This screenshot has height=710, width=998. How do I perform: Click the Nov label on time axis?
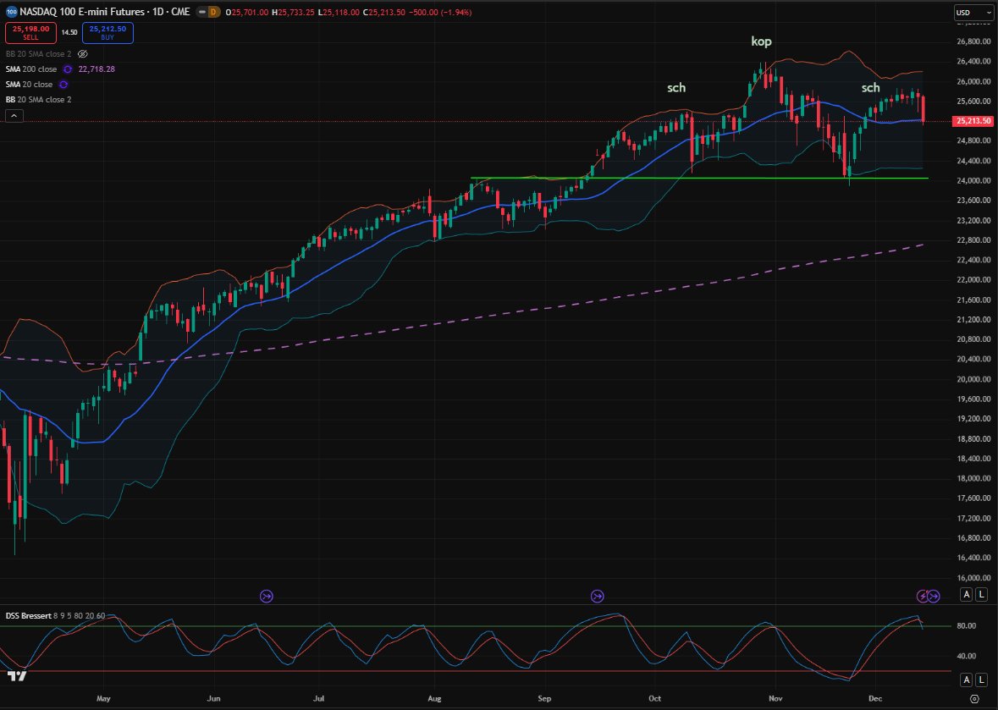point(775,698)
